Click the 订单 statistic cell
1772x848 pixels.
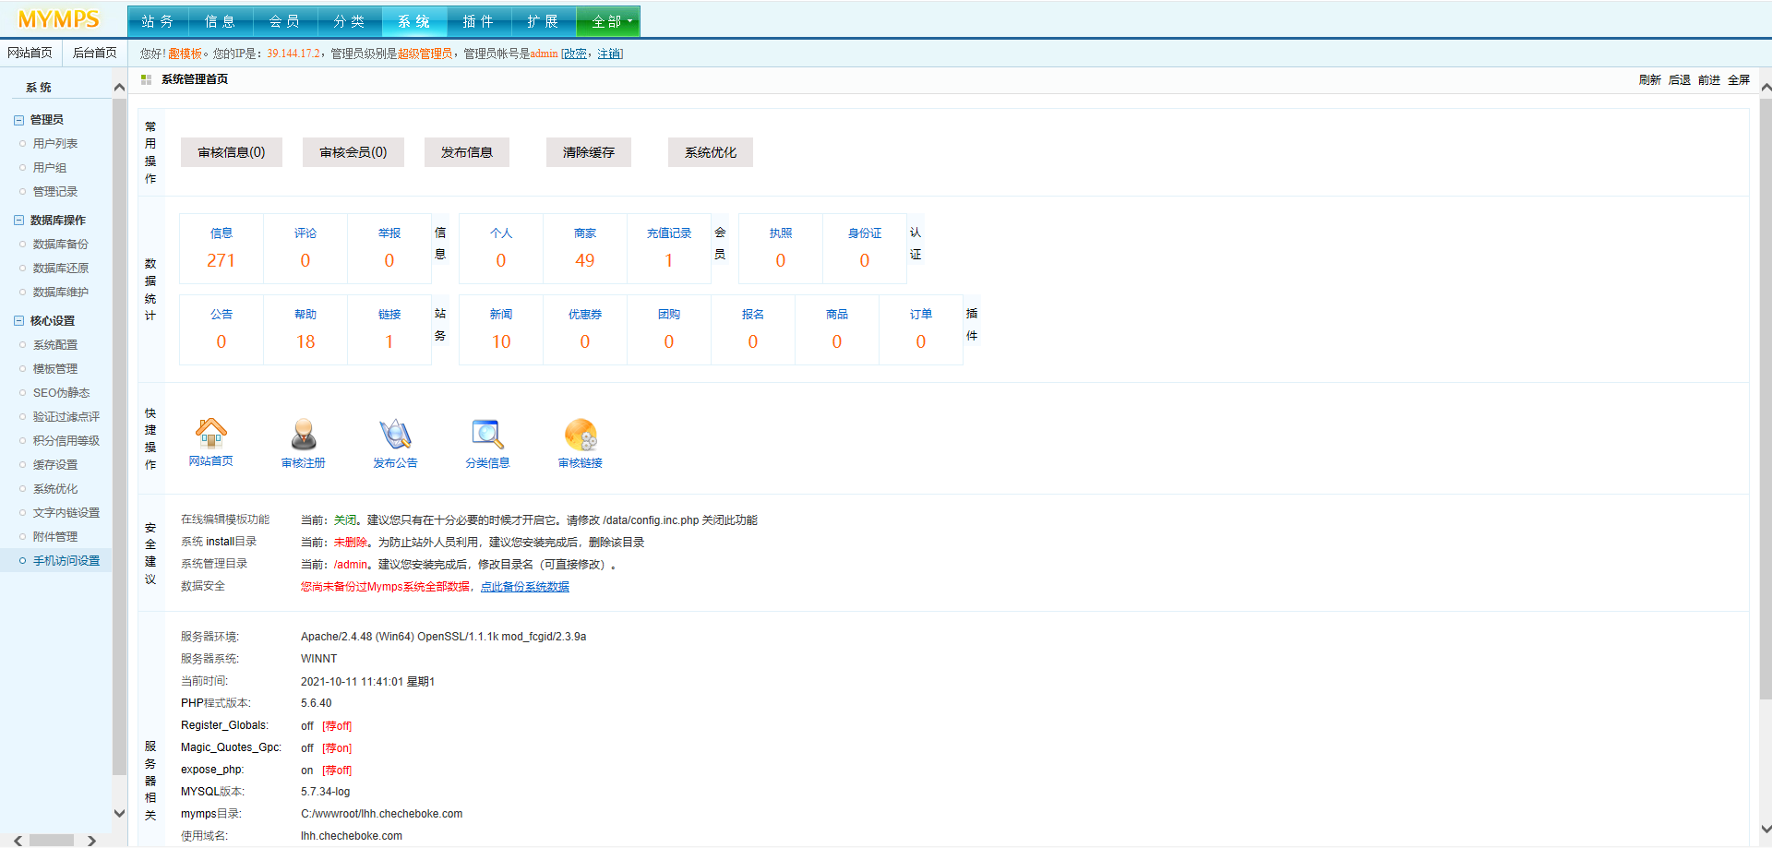point(921,330)
